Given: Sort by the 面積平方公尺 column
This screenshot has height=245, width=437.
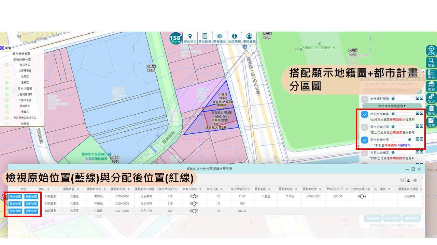Looking at the screenshot, I should click(338, 189).
